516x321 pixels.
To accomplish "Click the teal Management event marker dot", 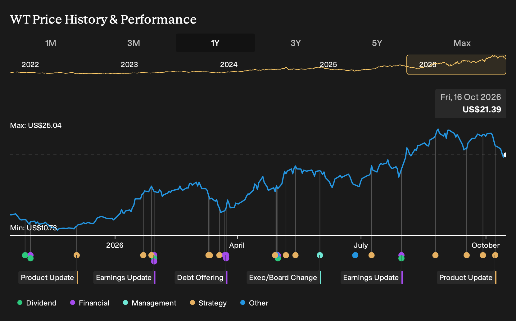I will [x=320, y=255].
